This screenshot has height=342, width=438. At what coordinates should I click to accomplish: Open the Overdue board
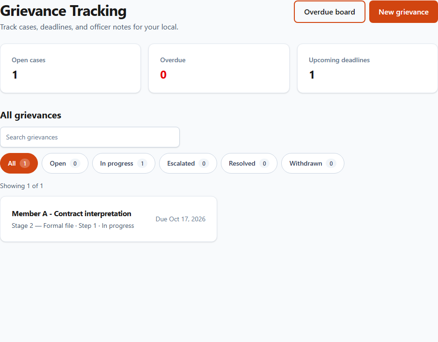329,12
